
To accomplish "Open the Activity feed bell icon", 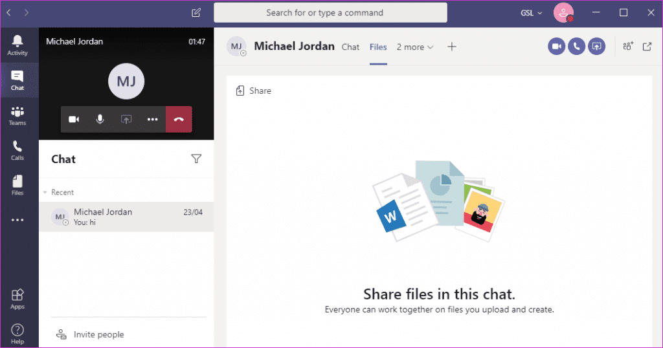I will 17,44.
